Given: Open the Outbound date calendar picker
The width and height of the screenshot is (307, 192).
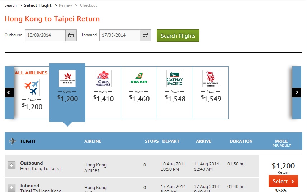Looking at the screenshot, I should [71, 35].
